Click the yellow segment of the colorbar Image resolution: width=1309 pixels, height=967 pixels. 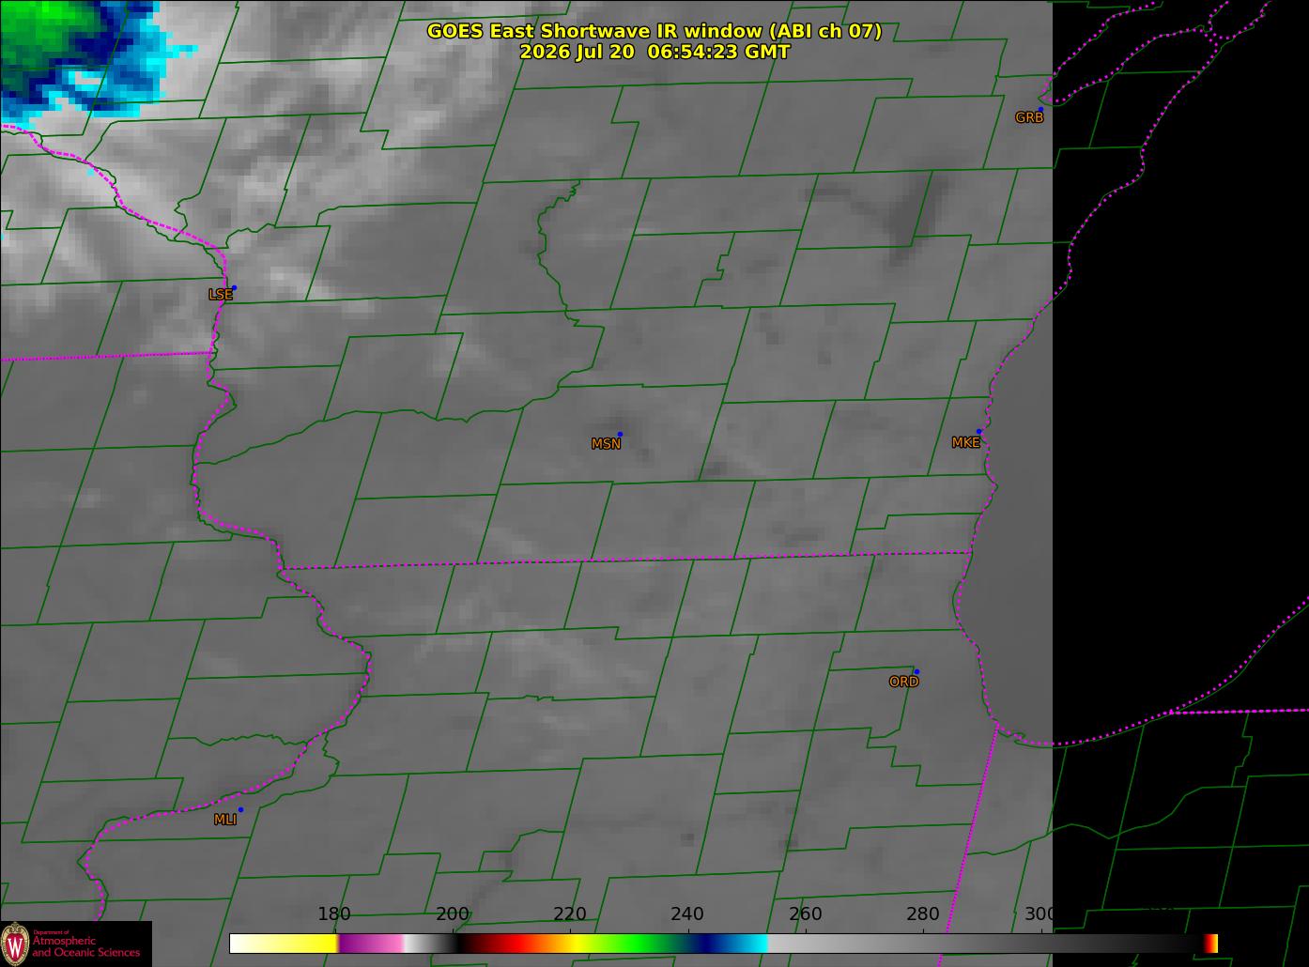tap(300, 944)
